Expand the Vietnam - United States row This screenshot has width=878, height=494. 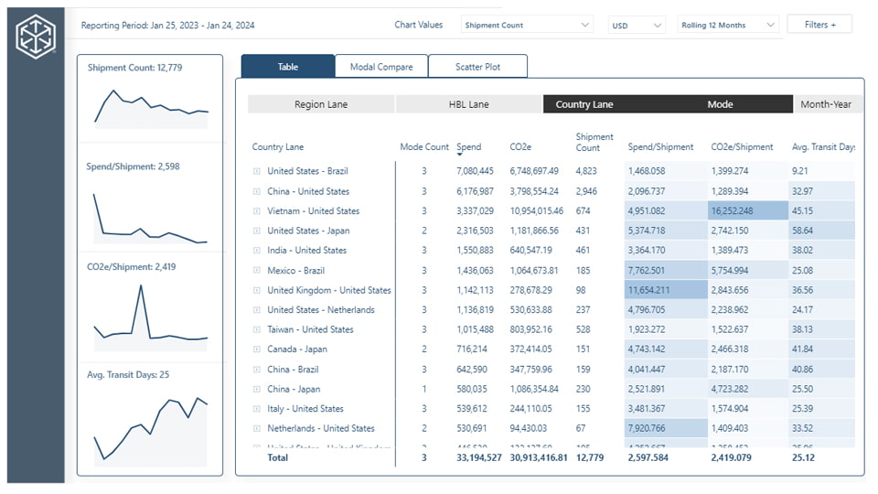click(257, 211)
